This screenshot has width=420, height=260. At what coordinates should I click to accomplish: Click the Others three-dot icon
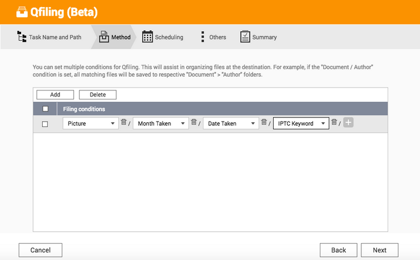point(203,37)
